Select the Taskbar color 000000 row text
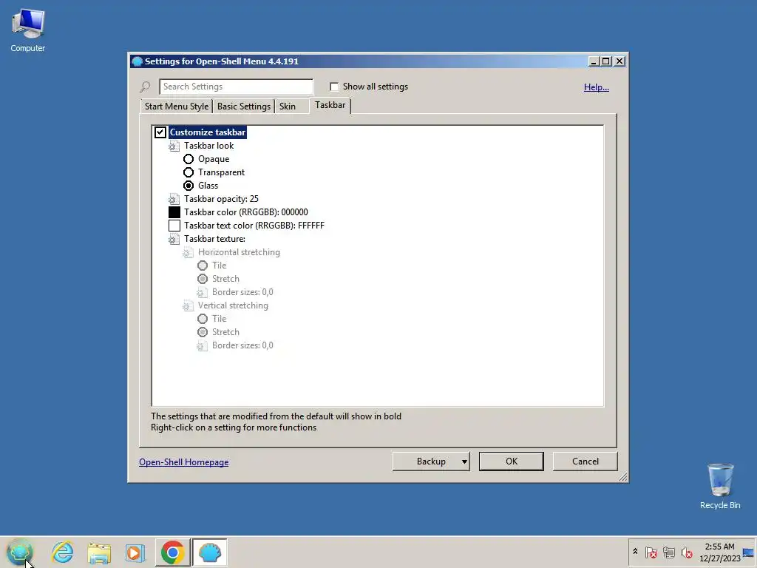Screen dimensions: 757x568 [x=245, y=212]
